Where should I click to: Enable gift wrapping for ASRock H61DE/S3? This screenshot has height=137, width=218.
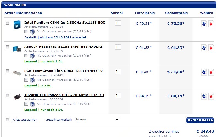tap(26, 56)
